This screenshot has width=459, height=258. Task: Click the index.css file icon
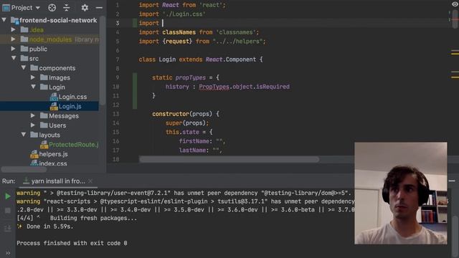click(x=34, y=163)
